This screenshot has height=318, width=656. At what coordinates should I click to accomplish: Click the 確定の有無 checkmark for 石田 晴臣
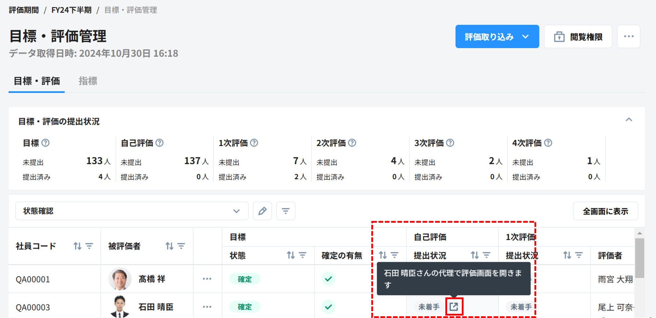click(328, 307)
